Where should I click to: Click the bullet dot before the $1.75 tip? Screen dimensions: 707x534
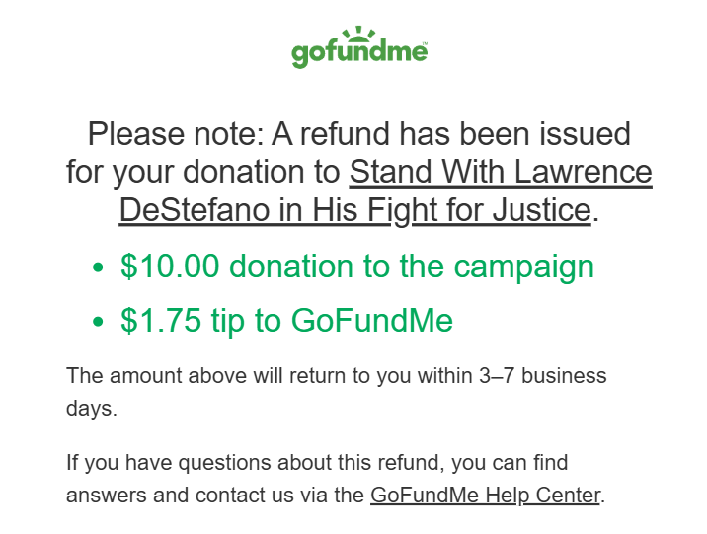click(x=97, y=322)
